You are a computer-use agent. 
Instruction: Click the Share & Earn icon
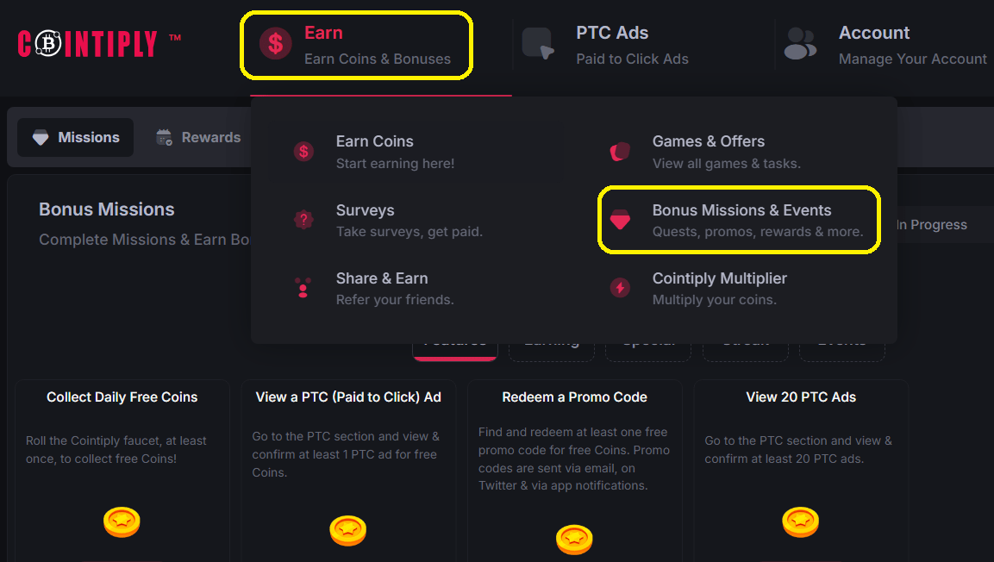coord(303,288)
